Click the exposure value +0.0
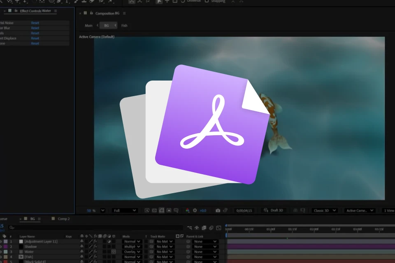Screen dimensions: 395x263 [x=203, y=211]
